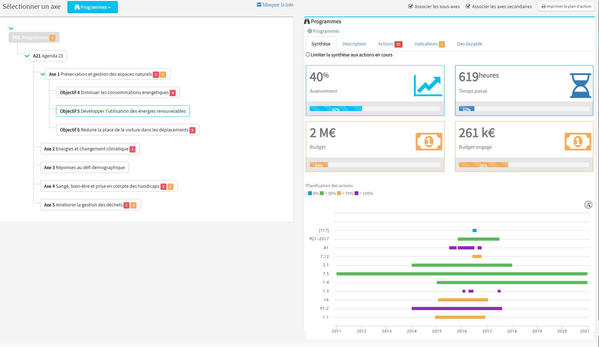599x347 pixels.
Task: Click the 40% Avancement progress bar
Action: click(x=335, y=109)
